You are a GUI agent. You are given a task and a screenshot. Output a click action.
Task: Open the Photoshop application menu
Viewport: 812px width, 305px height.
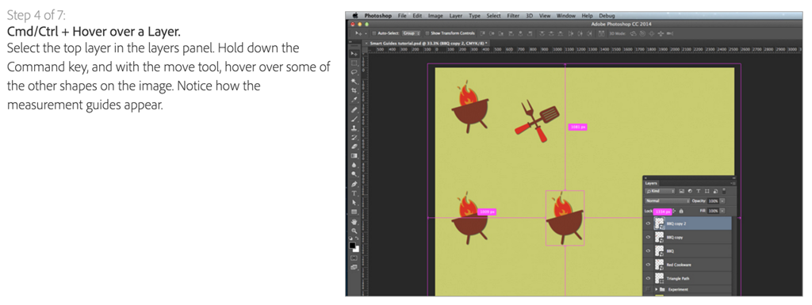pyautogui.click(x=377, y=16)
